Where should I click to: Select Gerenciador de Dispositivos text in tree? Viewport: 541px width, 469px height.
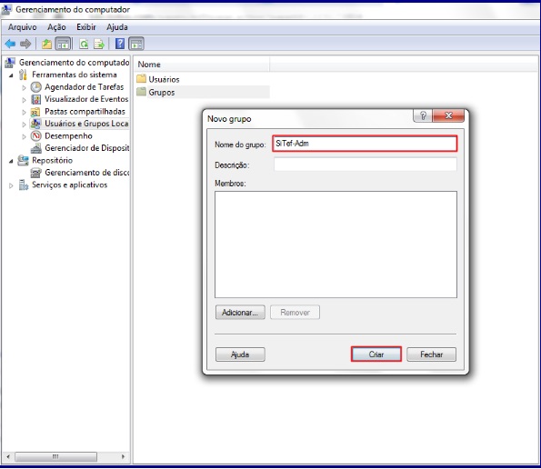[x=86, y=148]
